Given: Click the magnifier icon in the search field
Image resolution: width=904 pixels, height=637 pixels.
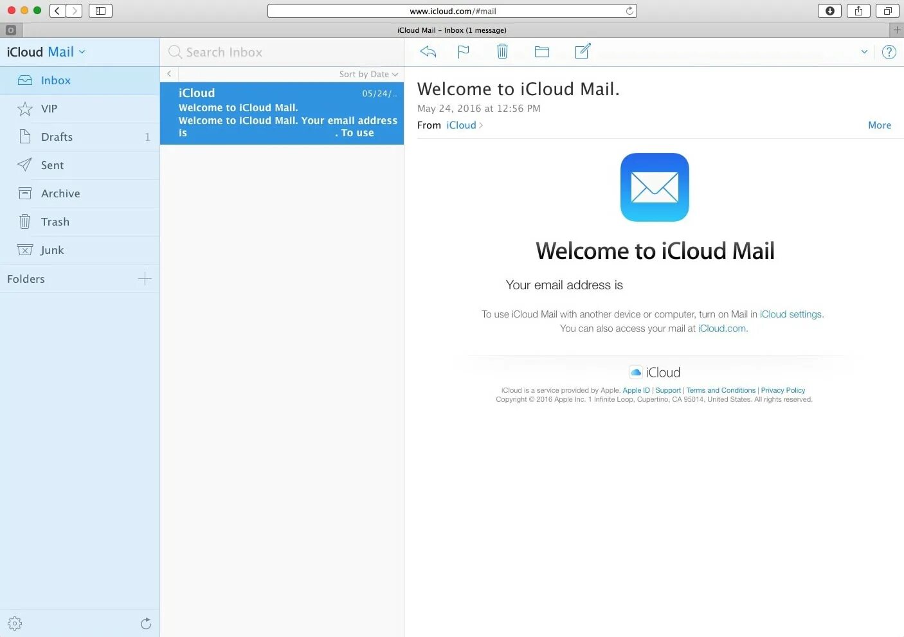Looking at the screenshot, I should [x=175, y=52].
